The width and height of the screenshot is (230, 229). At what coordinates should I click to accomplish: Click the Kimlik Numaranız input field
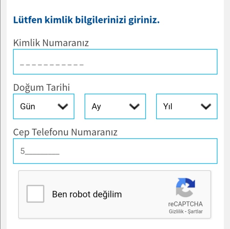pos(115,62)
